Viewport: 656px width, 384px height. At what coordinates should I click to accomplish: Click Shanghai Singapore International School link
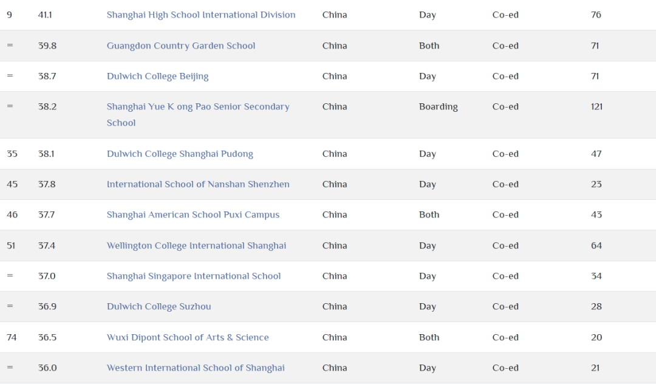point(194,276)
